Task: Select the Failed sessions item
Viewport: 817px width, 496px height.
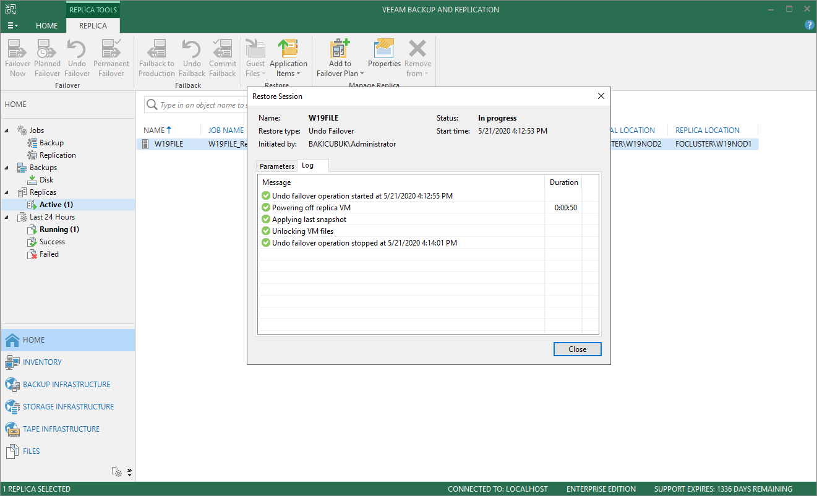Action: [x=49, y=254]
